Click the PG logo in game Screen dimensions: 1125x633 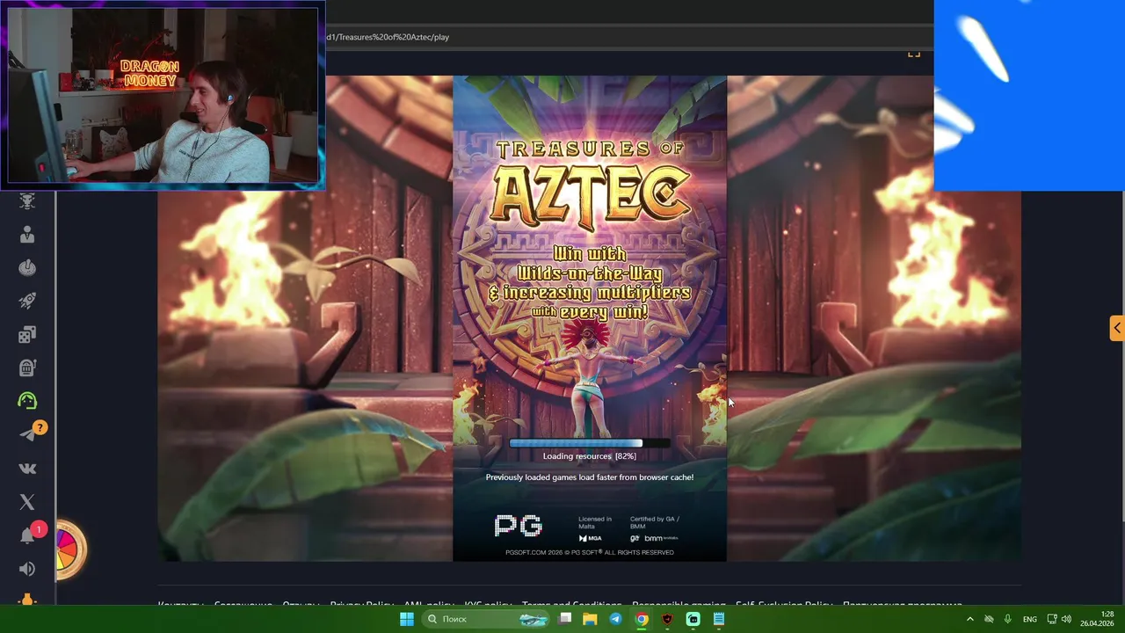[x=519, y=526]
